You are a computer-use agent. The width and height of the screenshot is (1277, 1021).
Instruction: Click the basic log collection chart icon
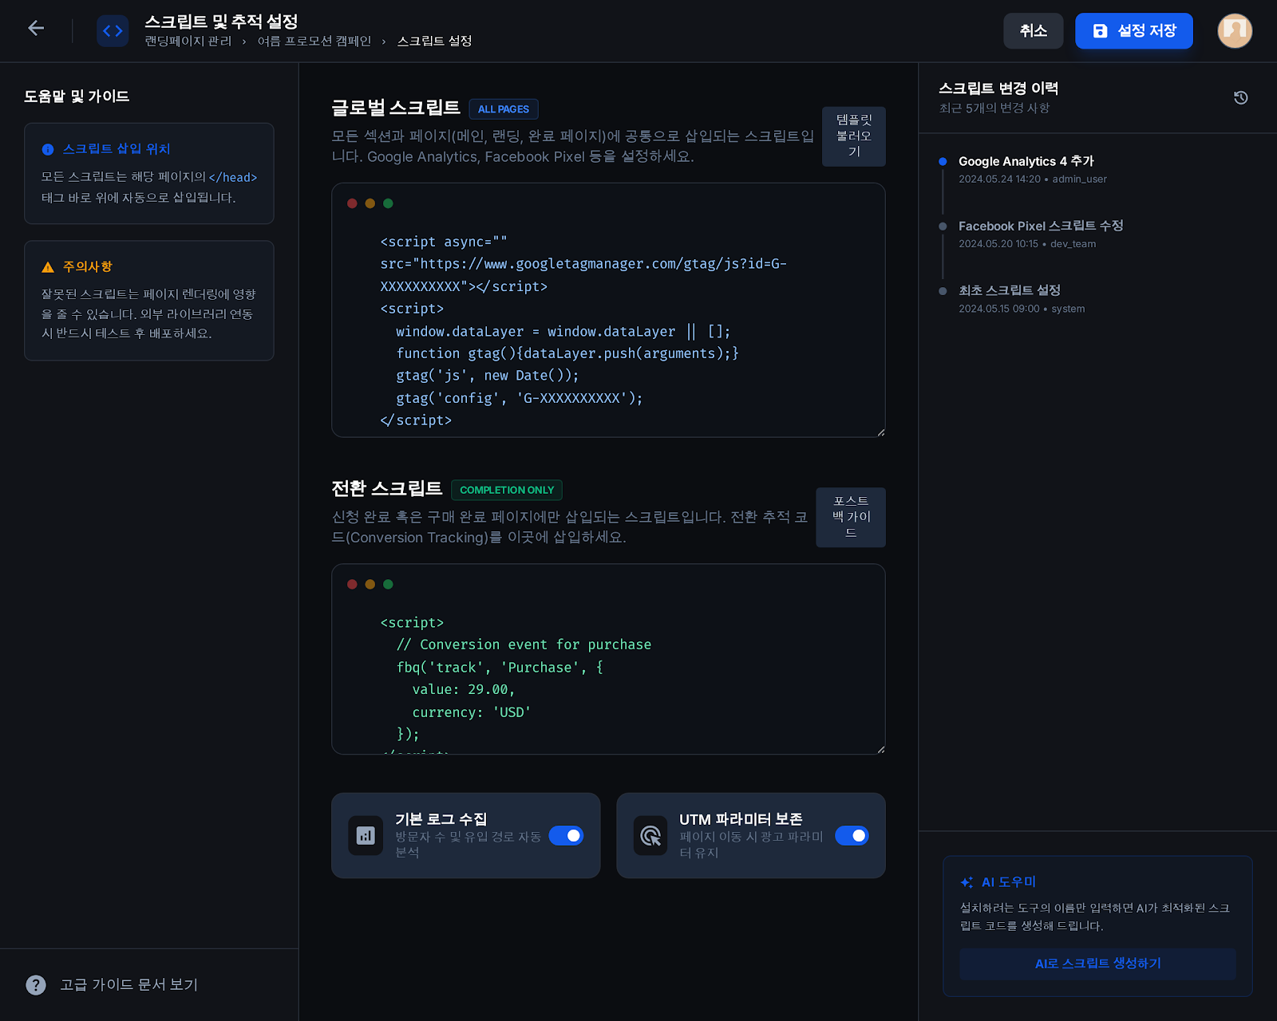(366, 836)
